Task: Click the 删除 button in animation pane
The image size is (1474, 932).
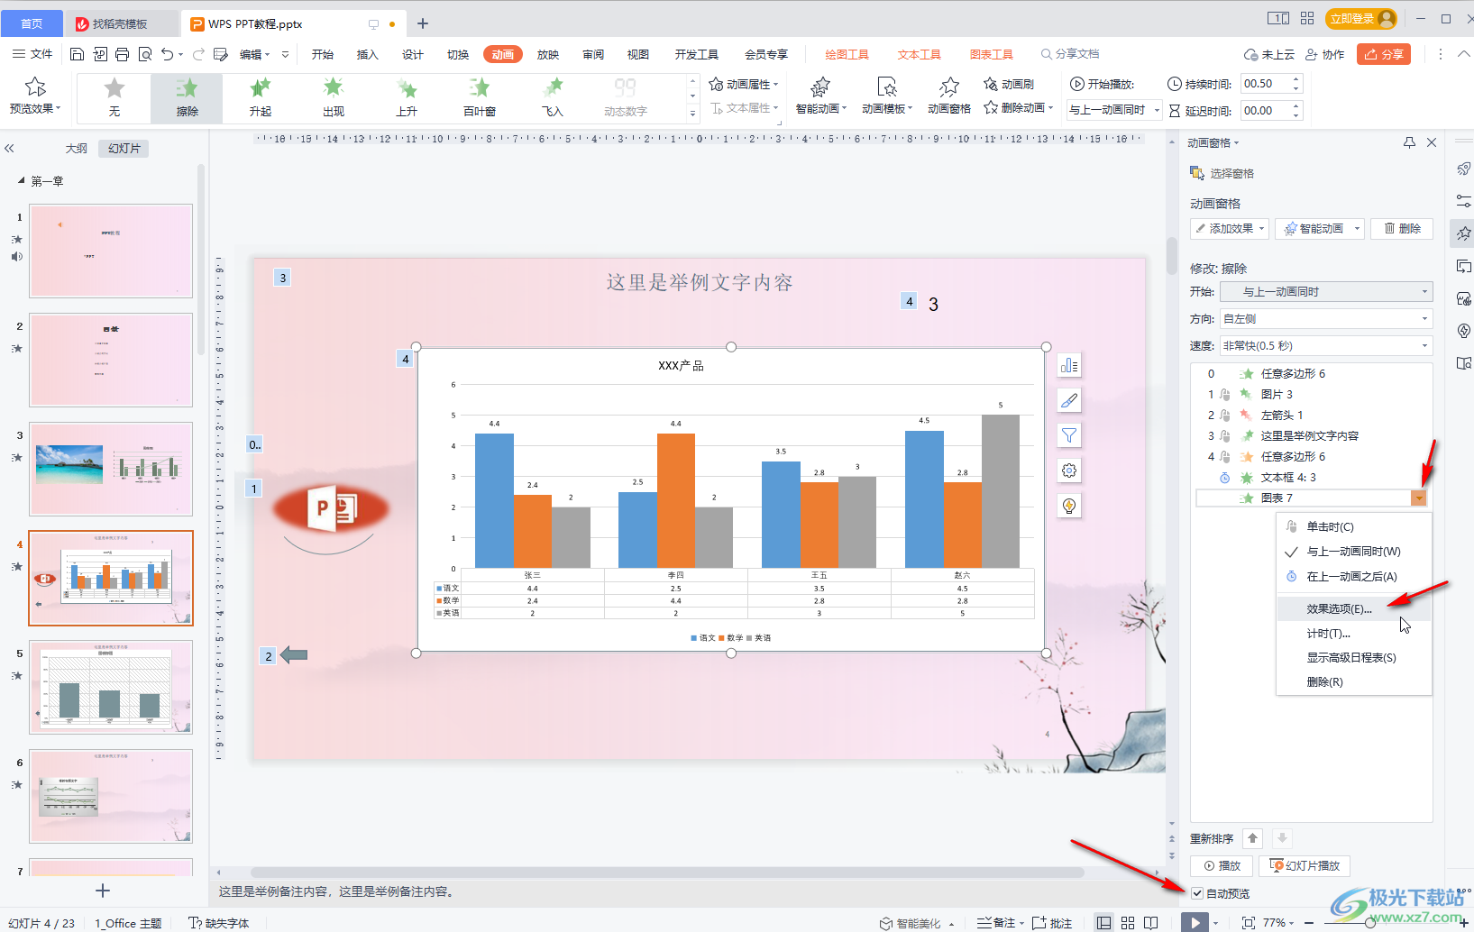Action: [x=1402, y=228]
